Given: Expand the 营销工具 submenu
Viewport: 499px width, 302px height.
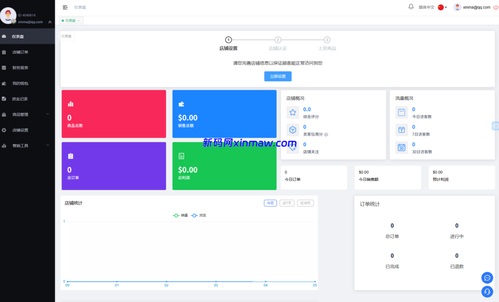Looking at the screenshot, I should tap(27, 145).
